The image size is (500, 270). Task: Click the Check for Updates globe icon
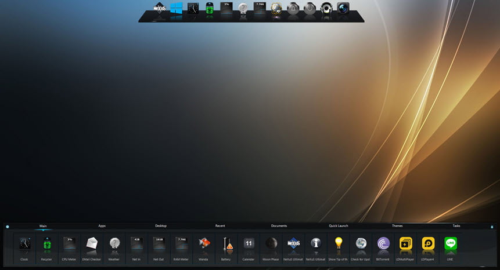(x=361, y=244)
